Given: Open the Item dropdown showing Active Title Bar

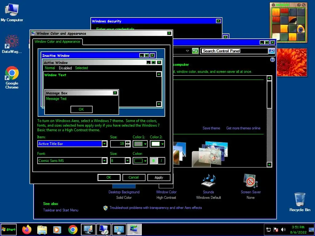Looking at the screenshot, I should click(72, 144).
